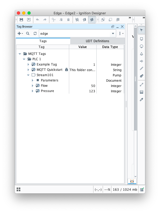Select the Arrow shape tool

click(142, 61)
